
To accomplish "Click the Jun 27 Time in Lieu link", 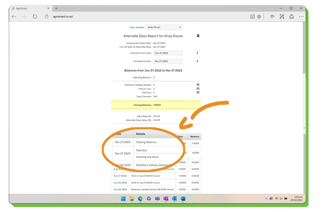I will 145,176.
